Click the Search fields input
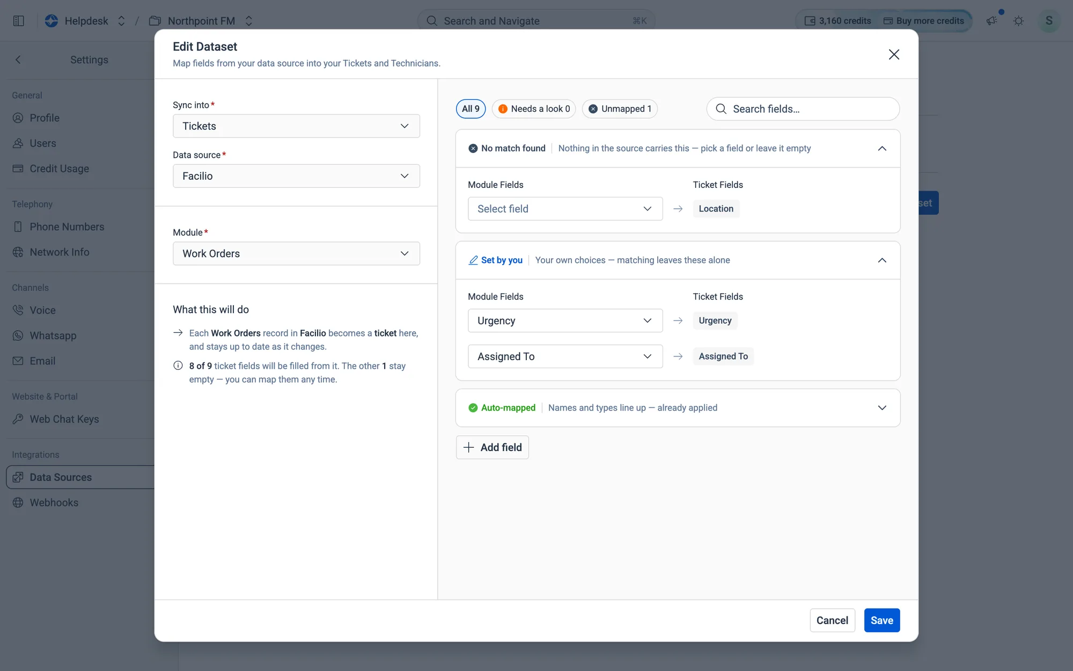This screenshot has height=671, width=1073. [x=803, y=109]
